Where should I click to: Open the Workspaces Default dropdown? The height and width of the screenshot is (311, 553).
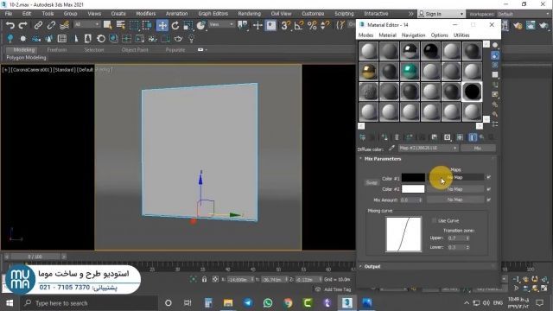pyautogui.click(x=523, y=14)
